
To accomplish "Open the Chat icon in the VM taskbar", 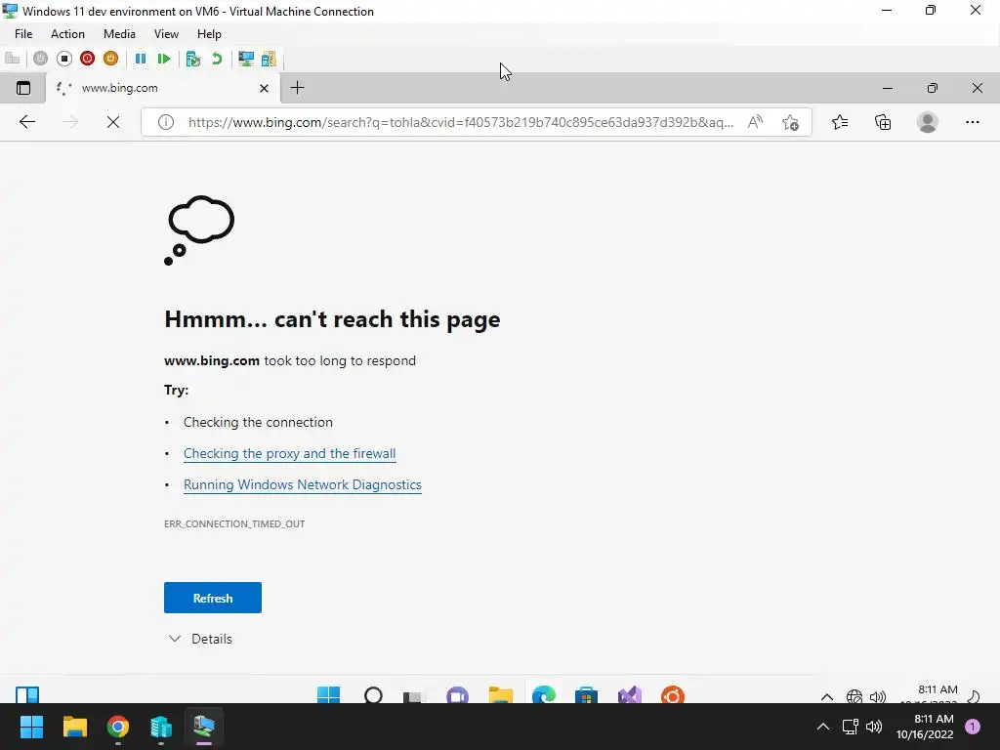I will (457, 694).
